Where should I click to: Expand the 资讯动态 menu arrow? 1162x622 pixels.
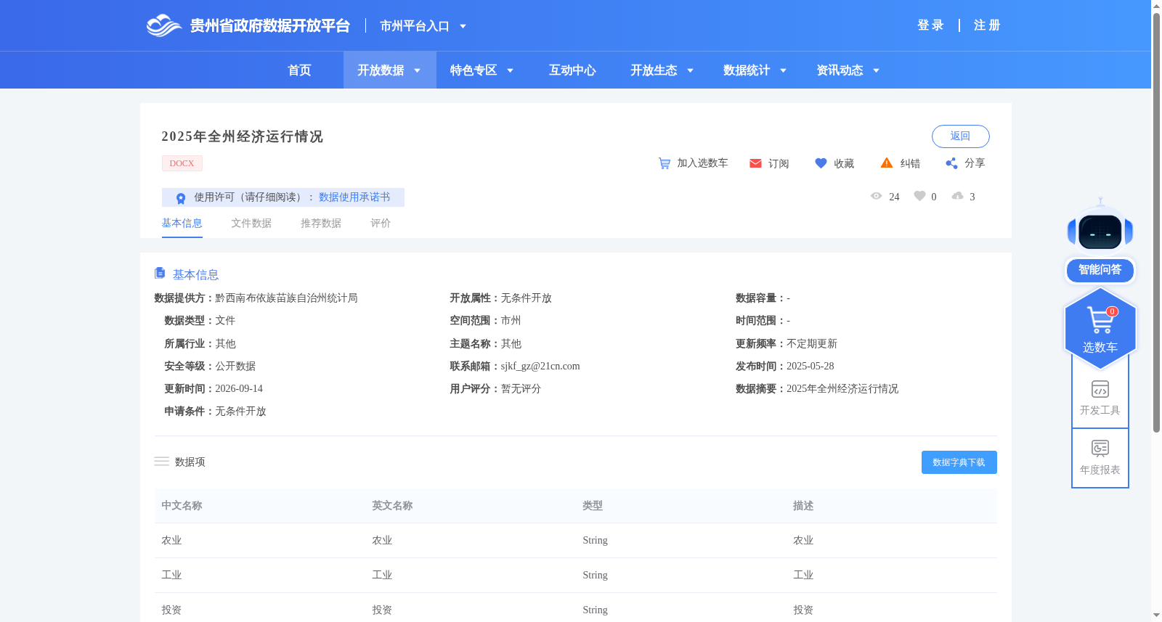876,70
